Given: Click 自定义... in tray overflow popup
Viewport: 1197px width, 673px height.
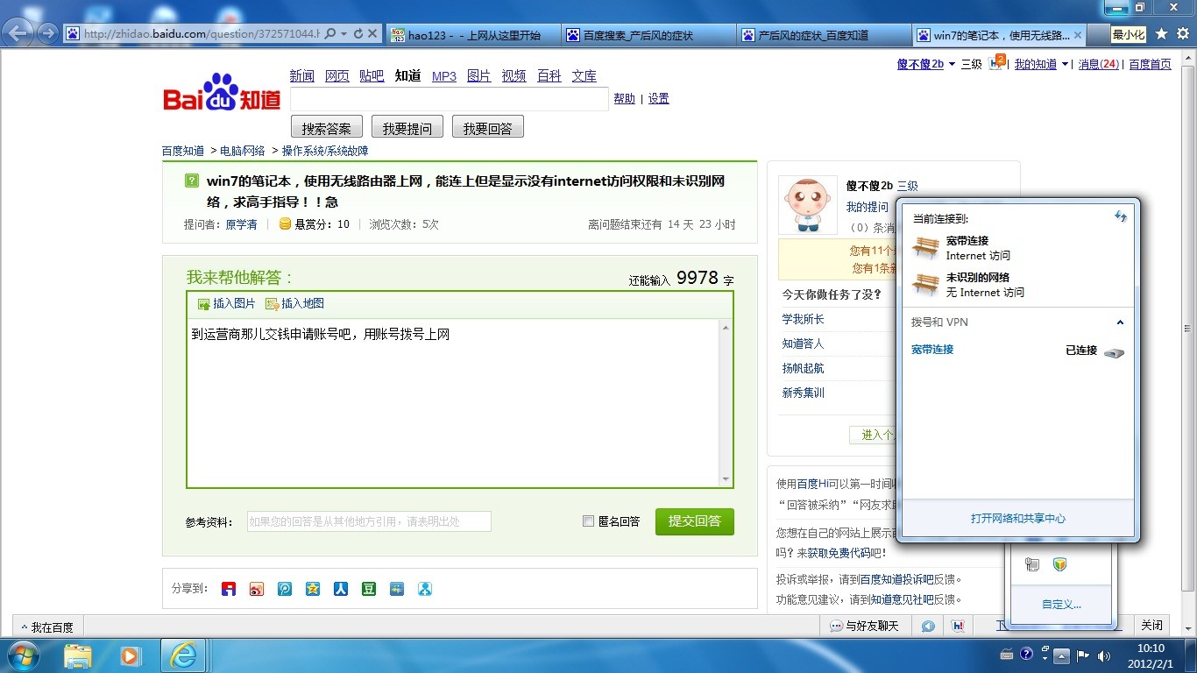Looking at the screenshot, I should pyautogui.click(x=1061, y=605).
